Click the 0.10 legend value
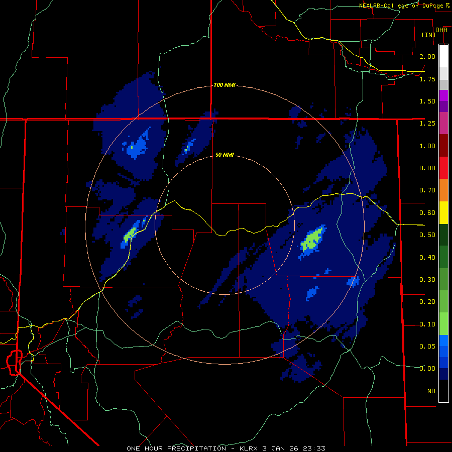The image size is (452, 452). (427, 324)
